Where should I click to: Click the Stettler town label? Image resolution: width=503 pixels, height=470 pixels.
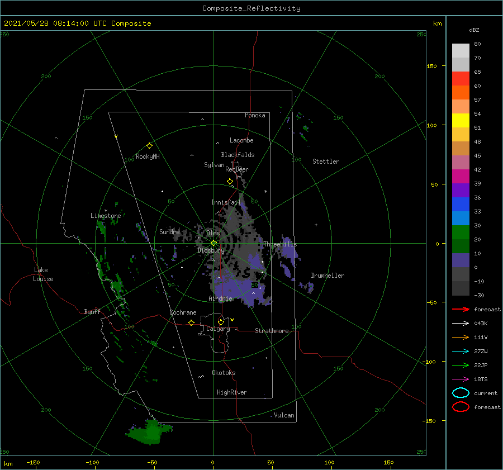pyautogui.click(x=326, y=162)
